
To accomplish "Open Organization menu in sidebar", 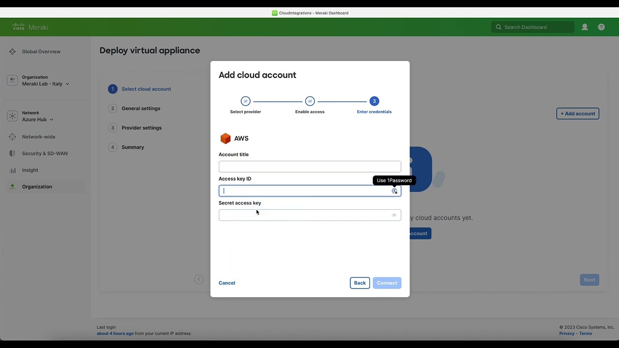I will 37,187.
